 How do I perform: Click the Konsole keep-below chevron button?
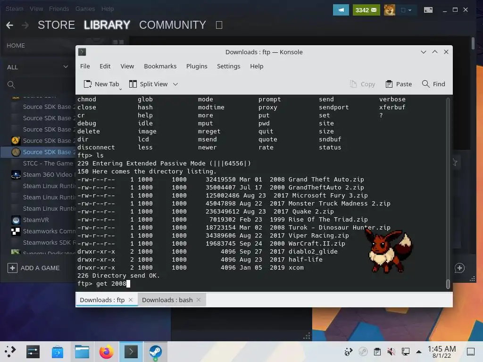424,52
